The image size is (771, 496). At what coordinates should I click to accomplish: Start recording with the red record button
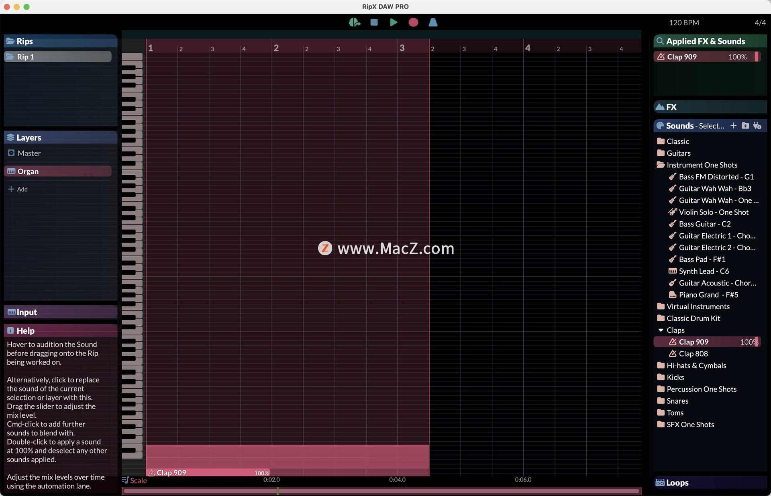tap(413, 22)
